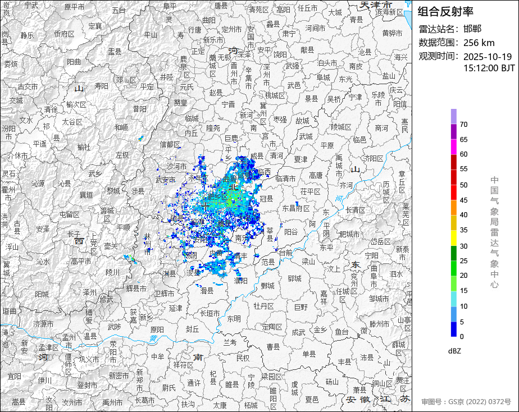Click the magenta 60-65 dBZ legend color
The image size is (519, 412).
453,147
